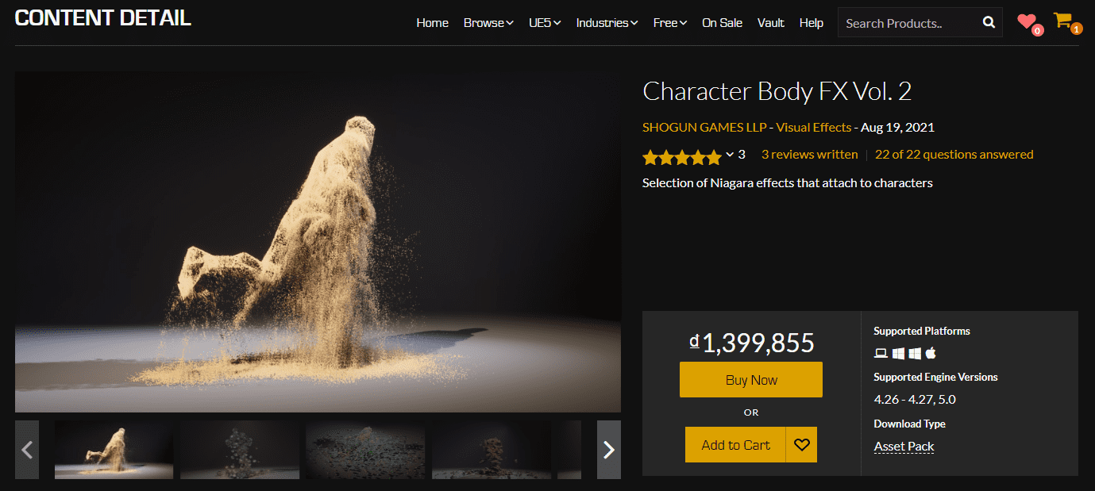Click the Buy Now button
Image resolution: width=1095 pixels, height=491 pixels.
[x=751, y=380]
